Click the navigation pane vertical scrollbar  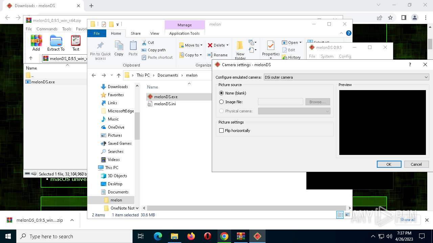tap(137, 126)
